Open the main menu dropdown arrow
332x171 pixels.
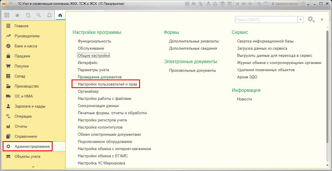pos(11,4)
